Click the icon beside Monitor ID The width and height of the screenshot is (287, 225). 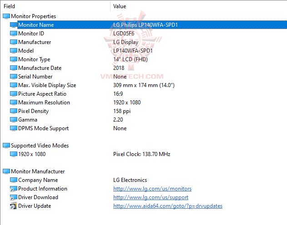[x=14, y=34]
